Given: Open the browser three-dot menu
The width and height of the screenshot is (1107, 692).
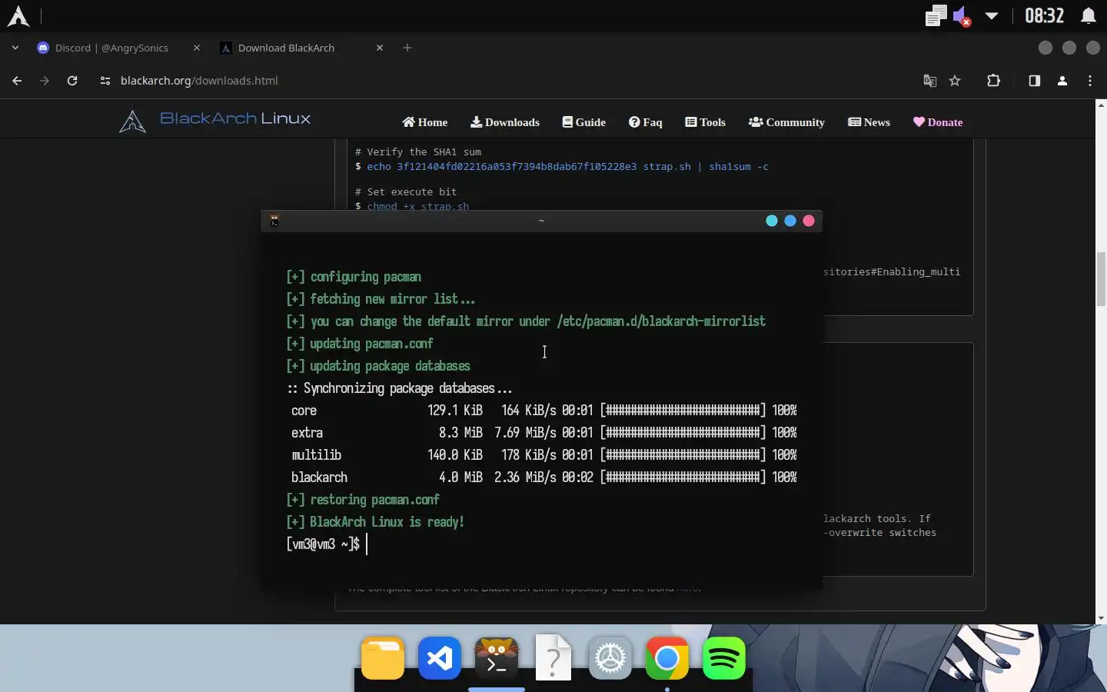Looking at the screenshot, I should click(x=1090, y=81).
